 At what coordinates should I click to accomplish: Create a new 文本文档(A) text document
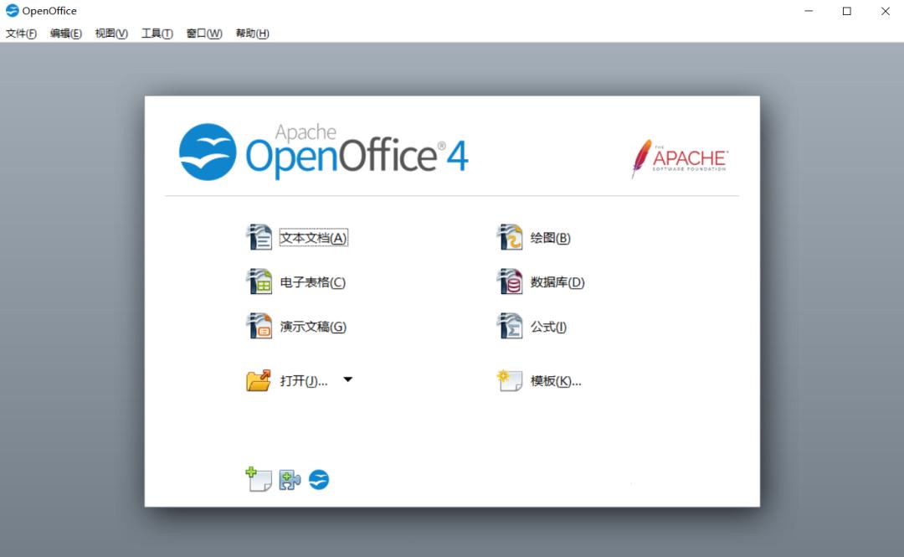pos(313,238)
